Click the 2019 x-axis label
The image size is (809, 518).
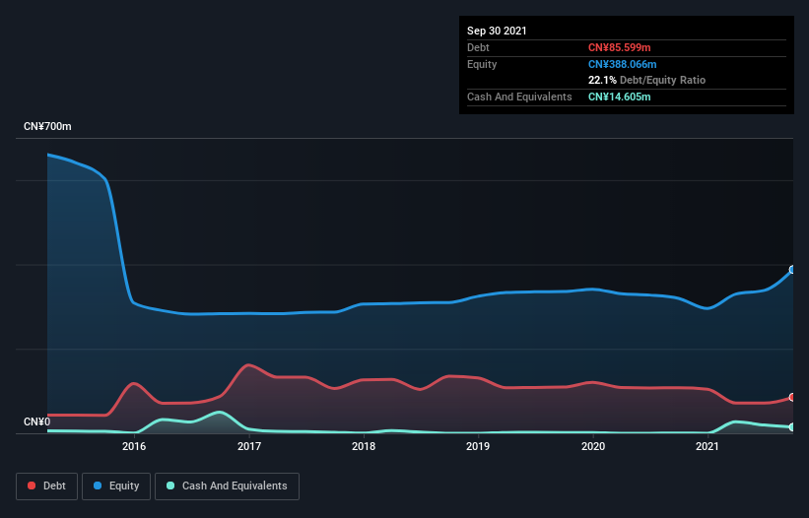pyautogui.click(x=478, y=446)
